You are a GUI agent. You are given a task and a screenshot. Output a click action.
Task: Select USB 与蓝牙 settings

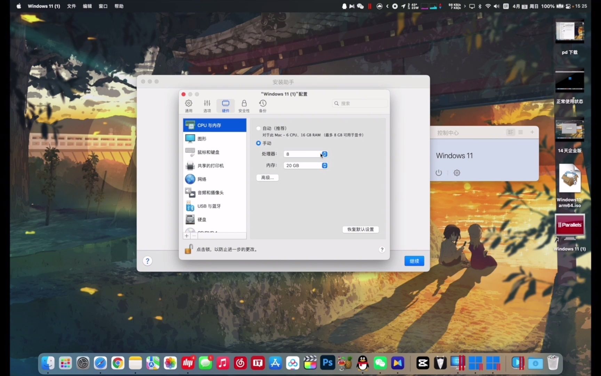[208, 206]
